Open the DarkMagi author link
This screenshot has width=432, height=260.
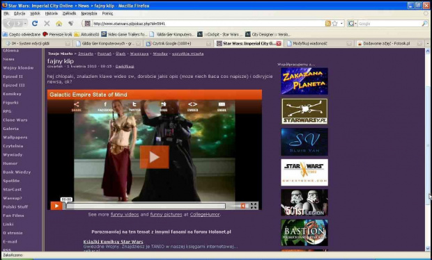[x=125, y=67]
